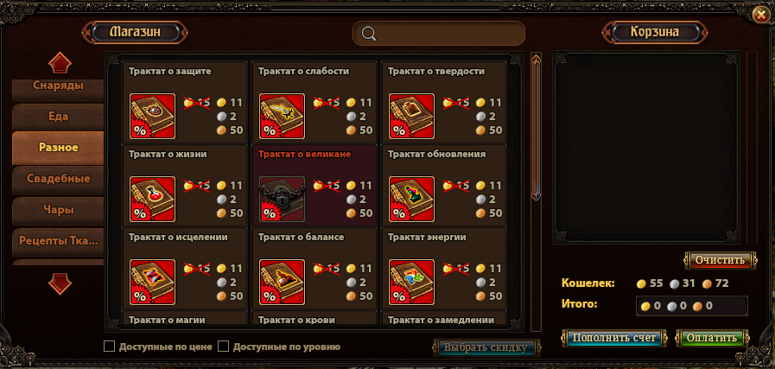This screenshot has height=369, width=775.
Task: Click the Оплатить pay button
Action: [712, 339]
